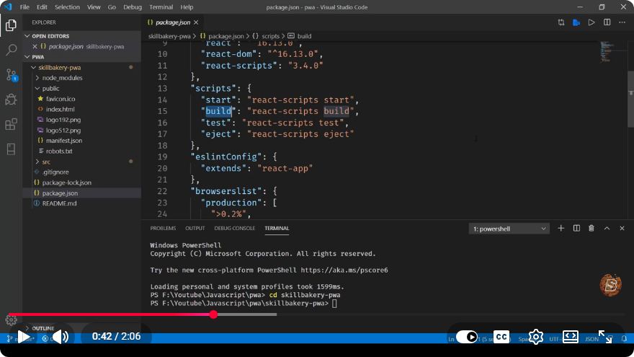
Task: Open the Manage gear in activity bar
Action: (11, 320)
